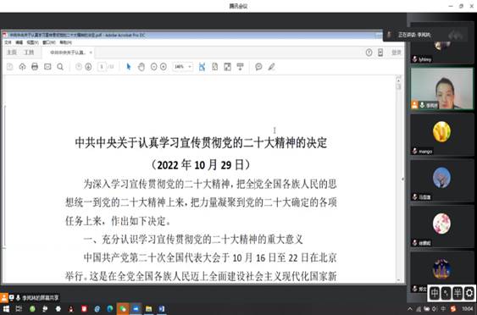Select the highlighter pen tool
Viewport: 477px width, 315px height.
point(272,67)
